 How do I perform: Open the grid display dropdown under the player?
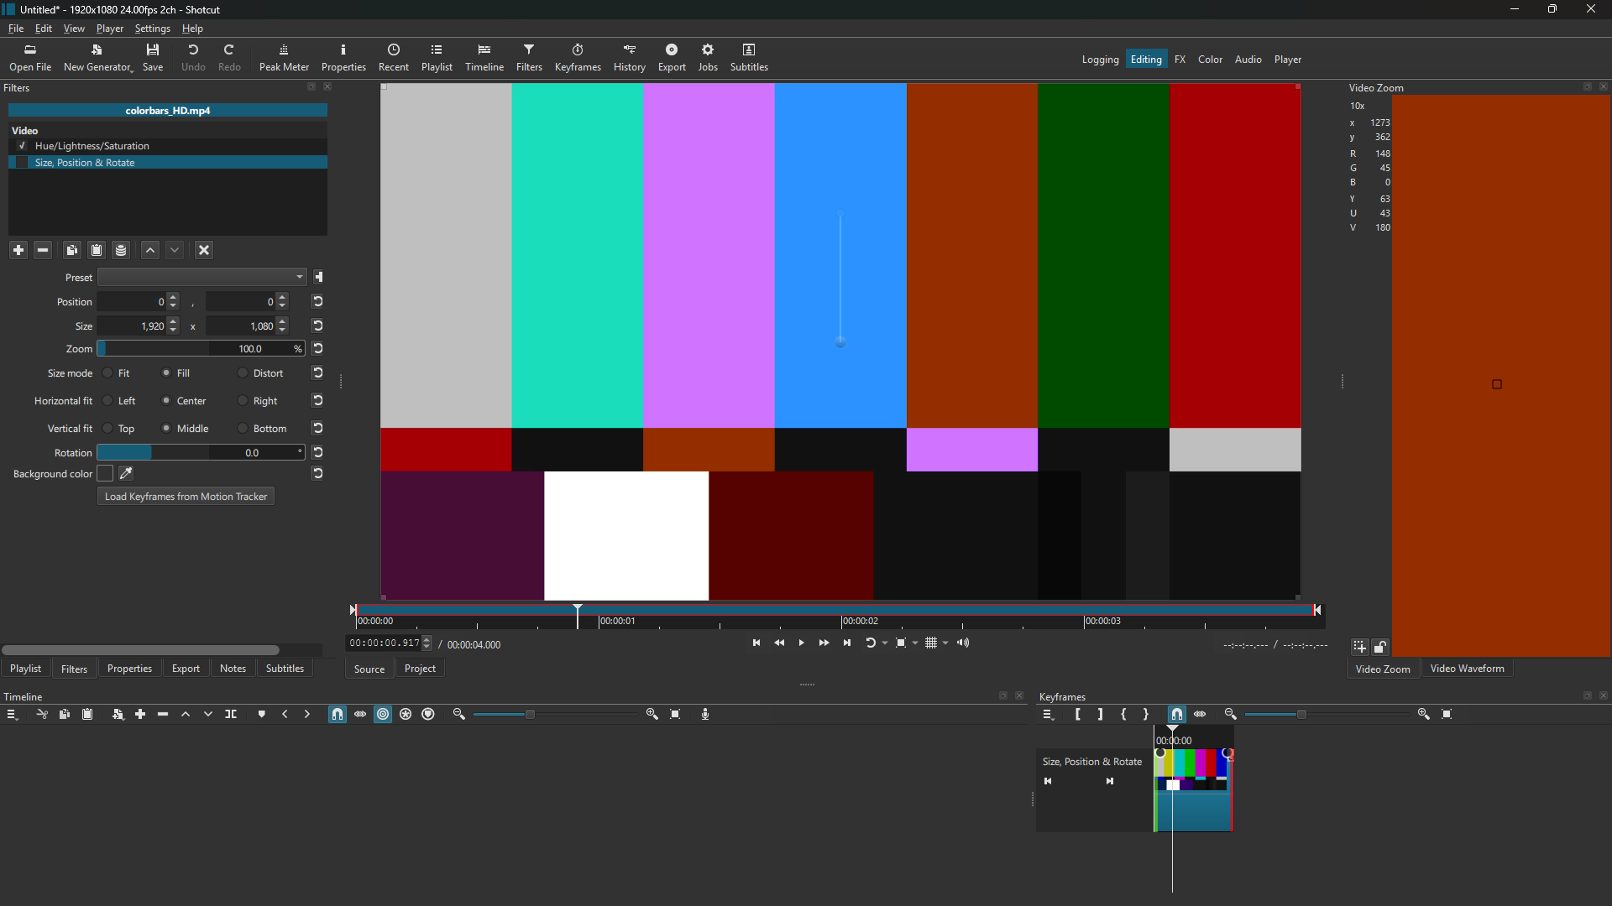(x=945, y=643)
